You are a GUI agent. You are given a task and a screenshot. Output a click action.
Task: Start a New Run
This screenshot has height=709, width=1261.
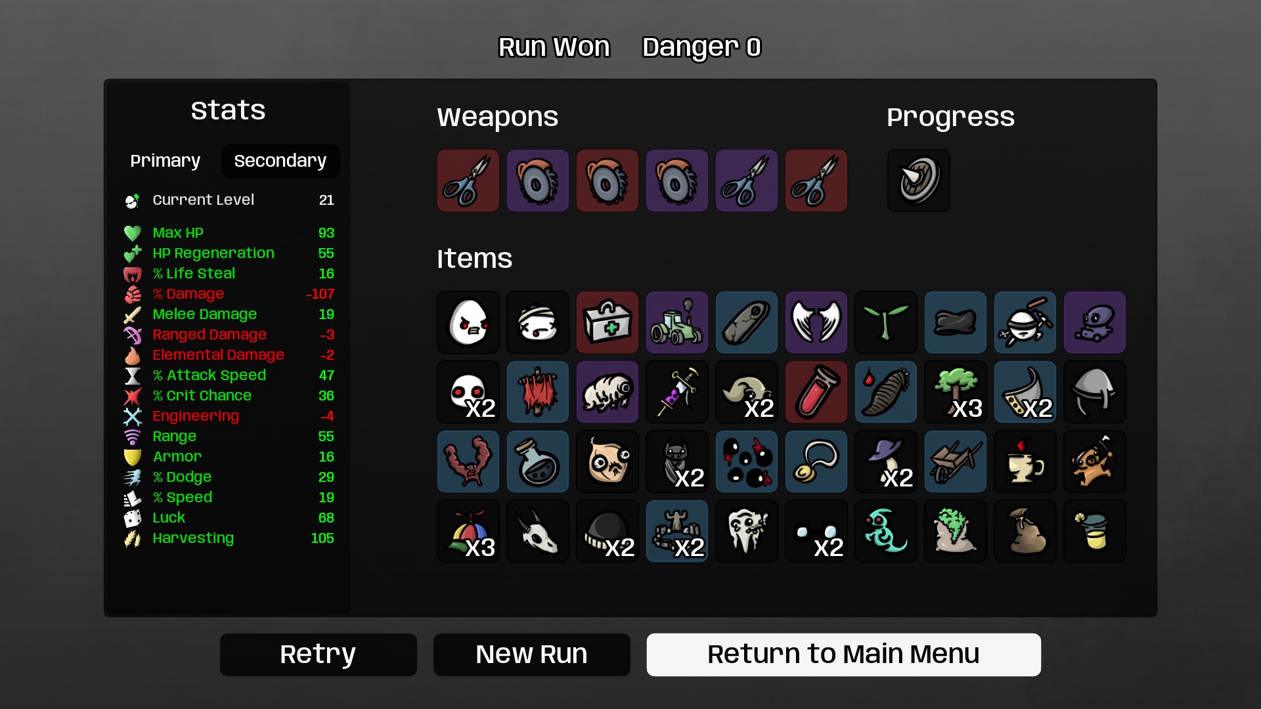pyautogui.click(x=532, y=655)
